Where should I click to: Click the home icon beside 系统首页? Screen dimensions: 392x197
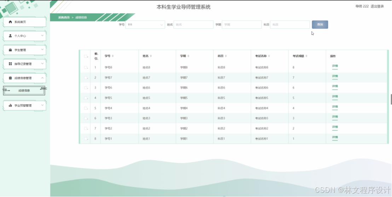coord(10,22)
